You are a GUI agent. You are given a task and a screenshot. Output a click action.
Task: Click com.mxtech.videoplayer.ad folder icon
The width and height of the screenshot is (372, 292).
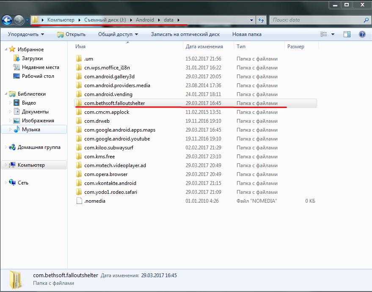(79, 165)
